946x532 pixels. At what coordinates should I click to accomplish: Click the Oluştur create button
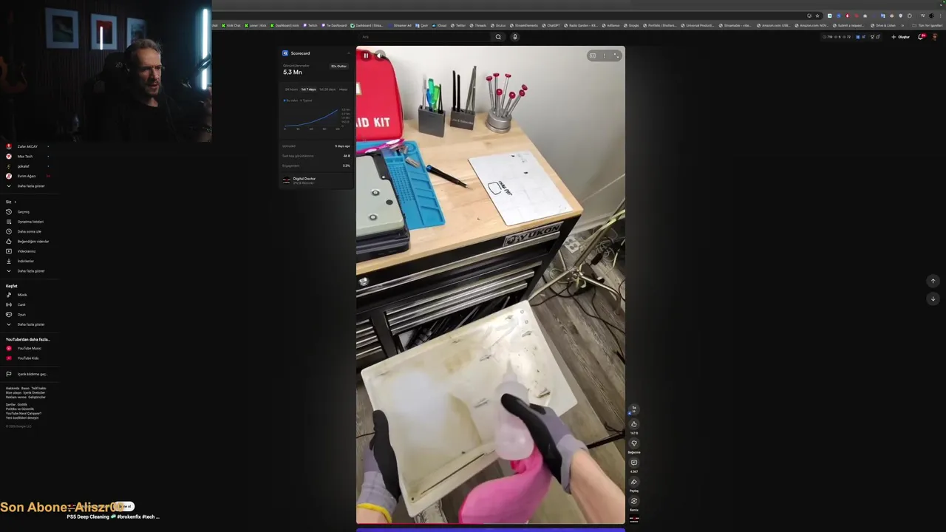[901, 37]
